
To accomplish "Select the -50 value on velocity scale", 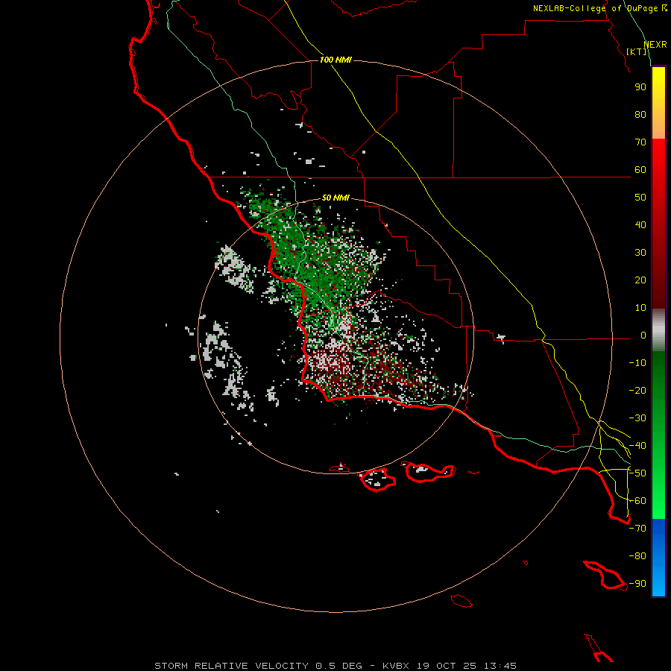I will pyautogui.click(x=637, y=473).
